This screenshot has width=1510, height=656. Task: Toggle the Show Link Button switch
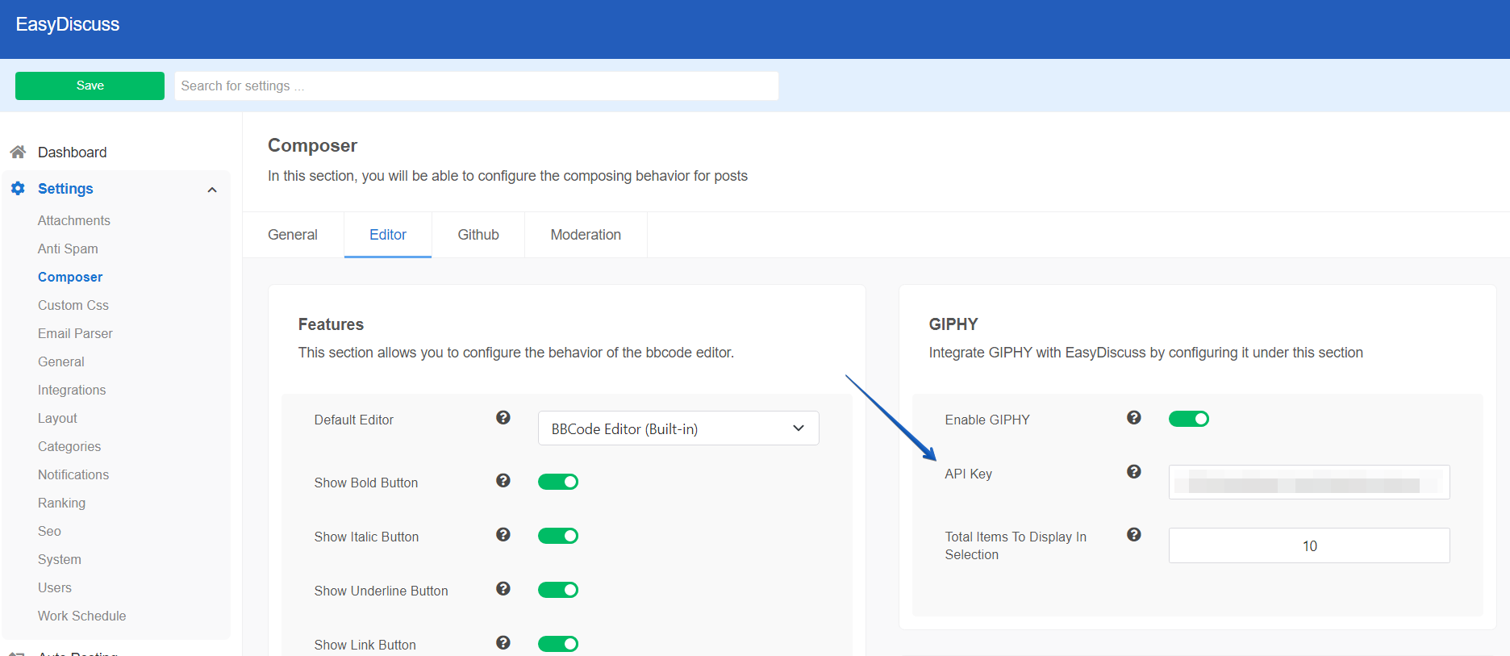pos(558,644)
